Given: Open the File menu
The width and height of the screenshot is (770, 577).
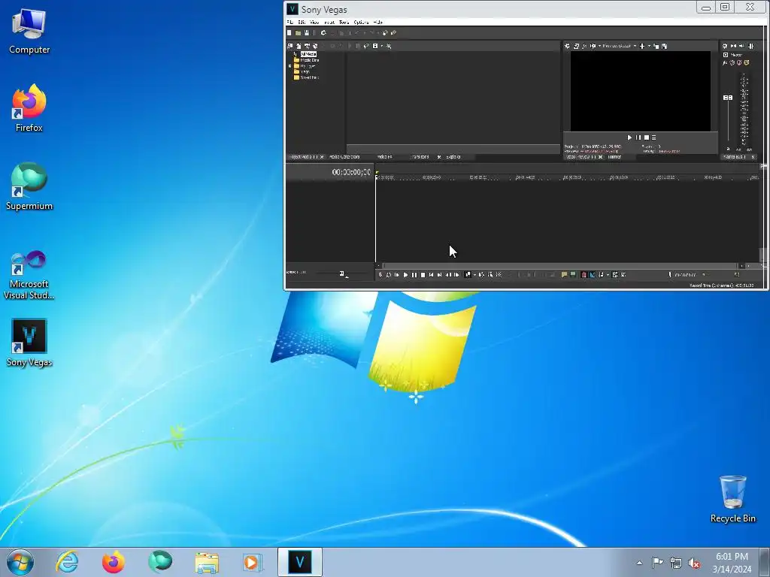Looking at the screenshot, I should (290, 22).
